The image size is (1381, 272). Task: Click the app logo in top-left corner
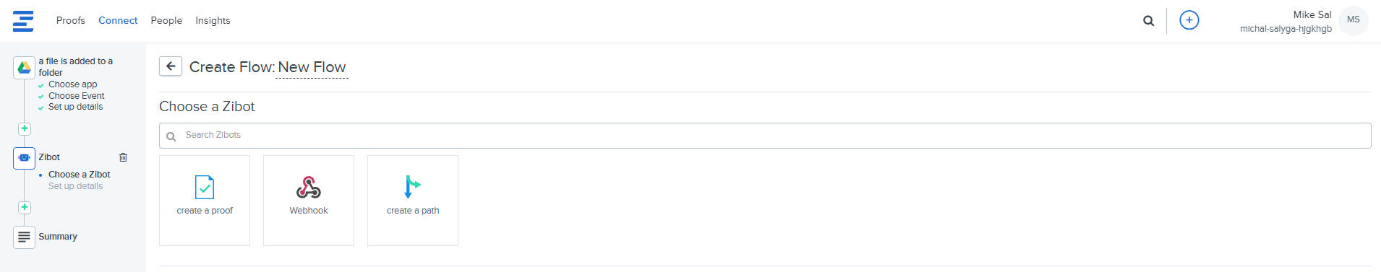23,21
